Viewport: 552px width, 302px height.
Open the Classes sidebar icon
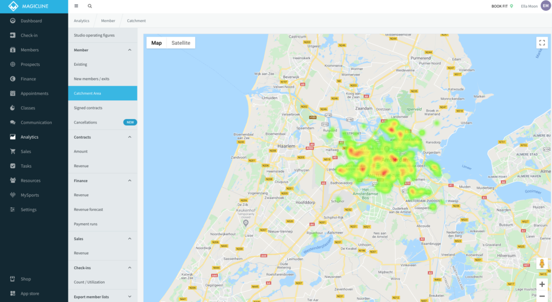pos(12,108)
